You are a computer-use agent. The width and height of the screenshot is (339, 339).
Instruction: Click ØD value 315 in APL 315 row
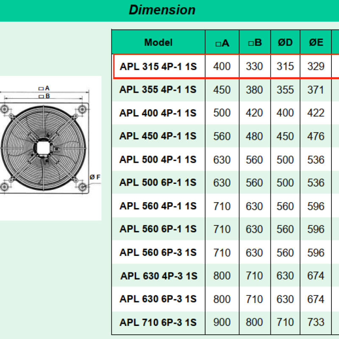click(285, 66)
